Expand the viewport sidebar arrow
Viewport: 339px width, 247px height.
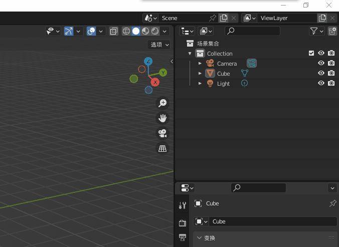[172, 61]
